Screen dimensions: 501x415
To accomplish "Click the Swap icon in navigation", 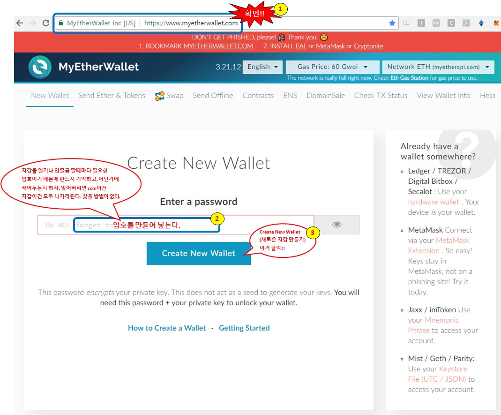I will (x=159, y=96).
